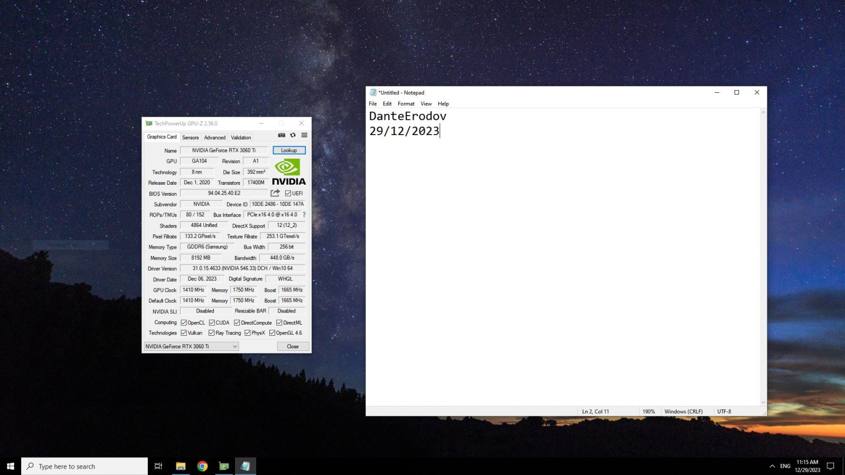The width and height of the screenshot is (845, 475).
Task: Toggle the OpenCL checkbox
Action: [184, 322]
